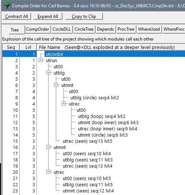The width and height of the screenshot is (185, 195).
Task: Select 'ut00 (seen) seq:10 lvl:4' row
Action: pyautogui.click(x=87, y=154)
